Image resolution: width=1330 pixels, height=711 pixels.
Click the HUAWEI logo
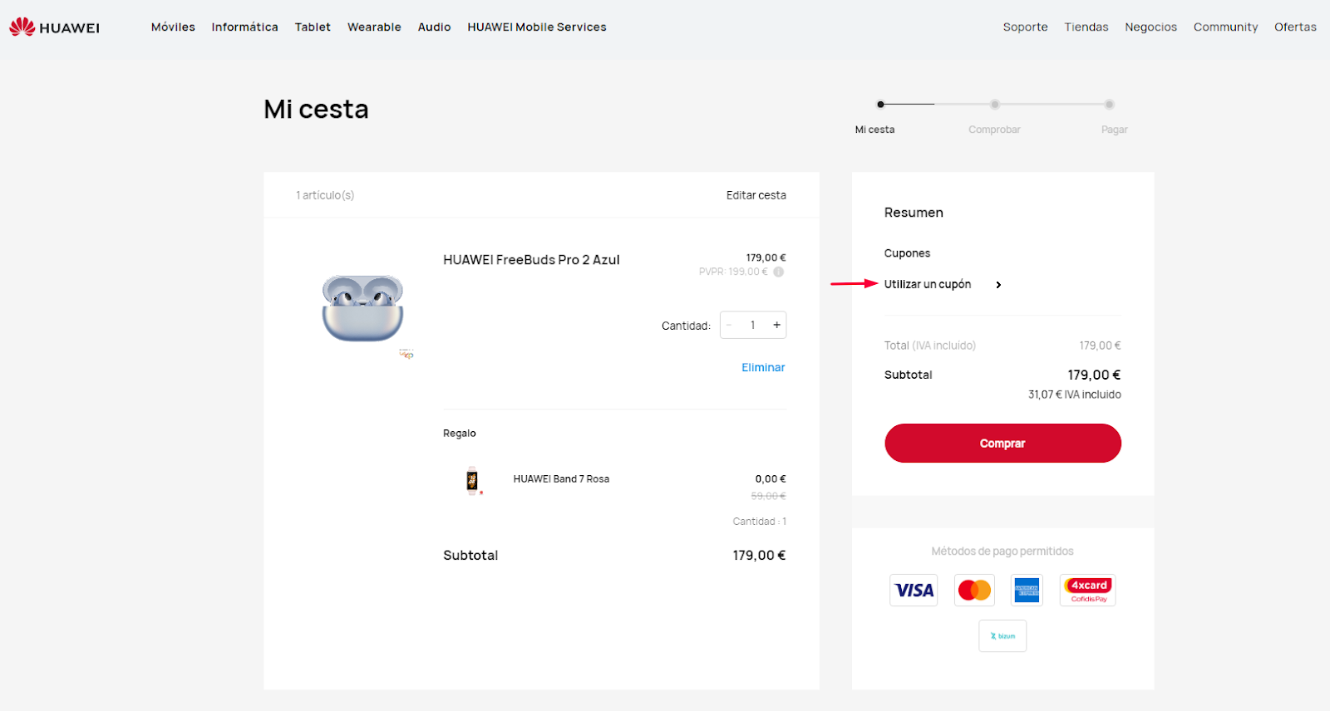coord(54,27)
